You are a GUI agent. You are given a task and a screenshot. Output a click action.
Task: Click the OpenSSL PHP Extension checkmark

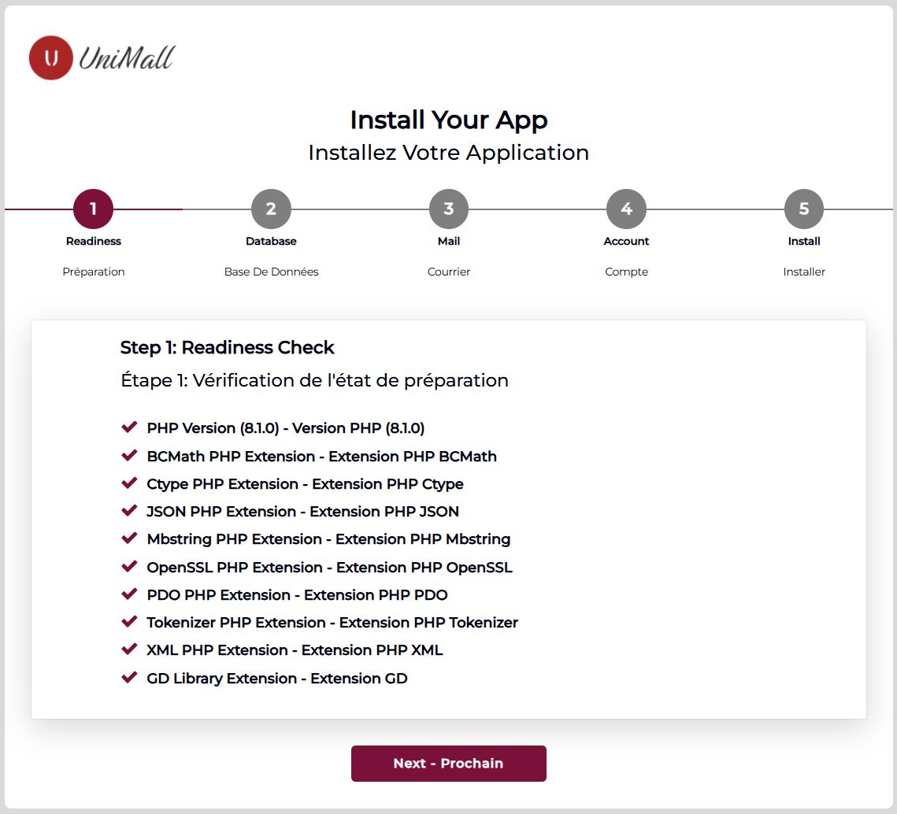click(x=129, y=567)
